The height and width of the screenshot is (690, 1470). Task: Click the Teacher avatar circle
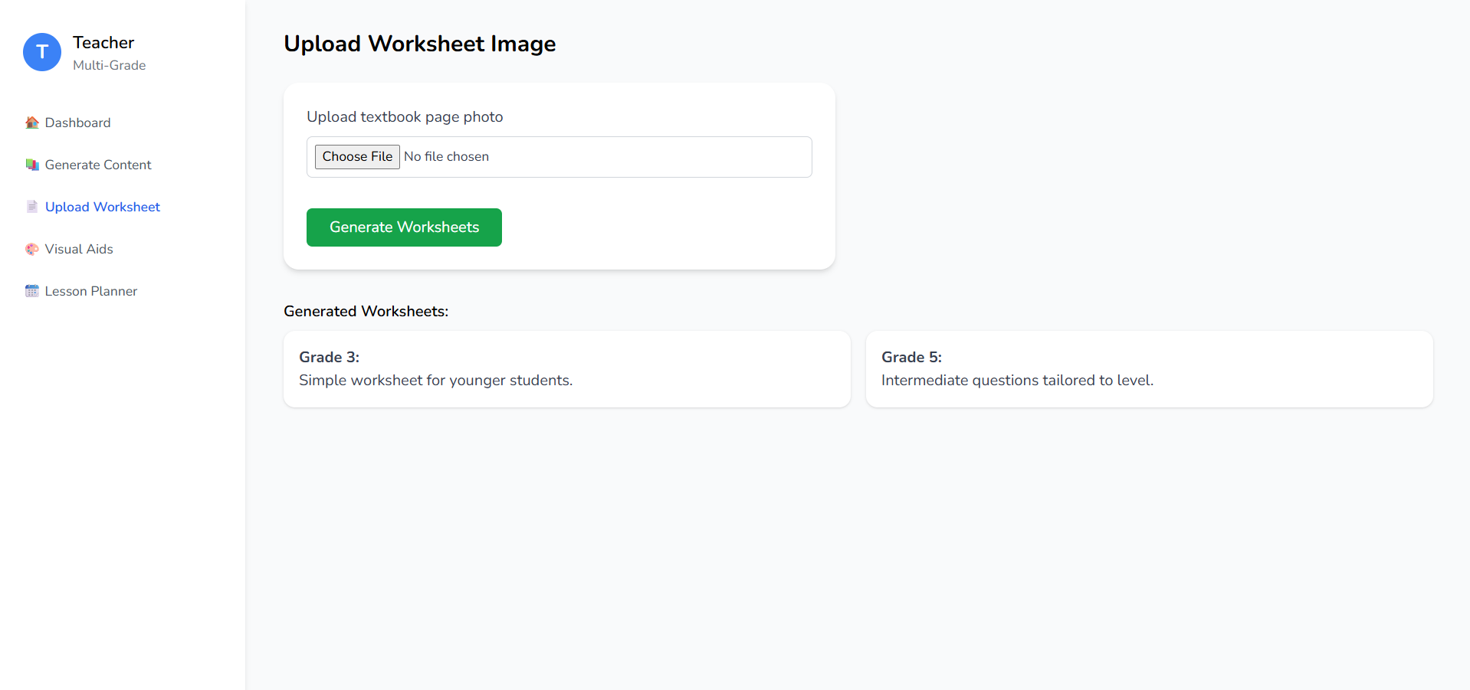click(x=42, y=52)
